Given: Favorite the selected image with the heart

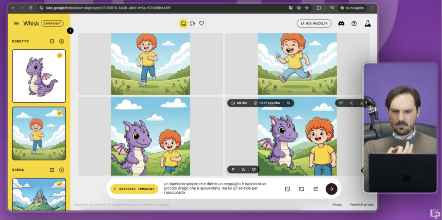Looking at the screenshot, I should [x=341, y=103].
